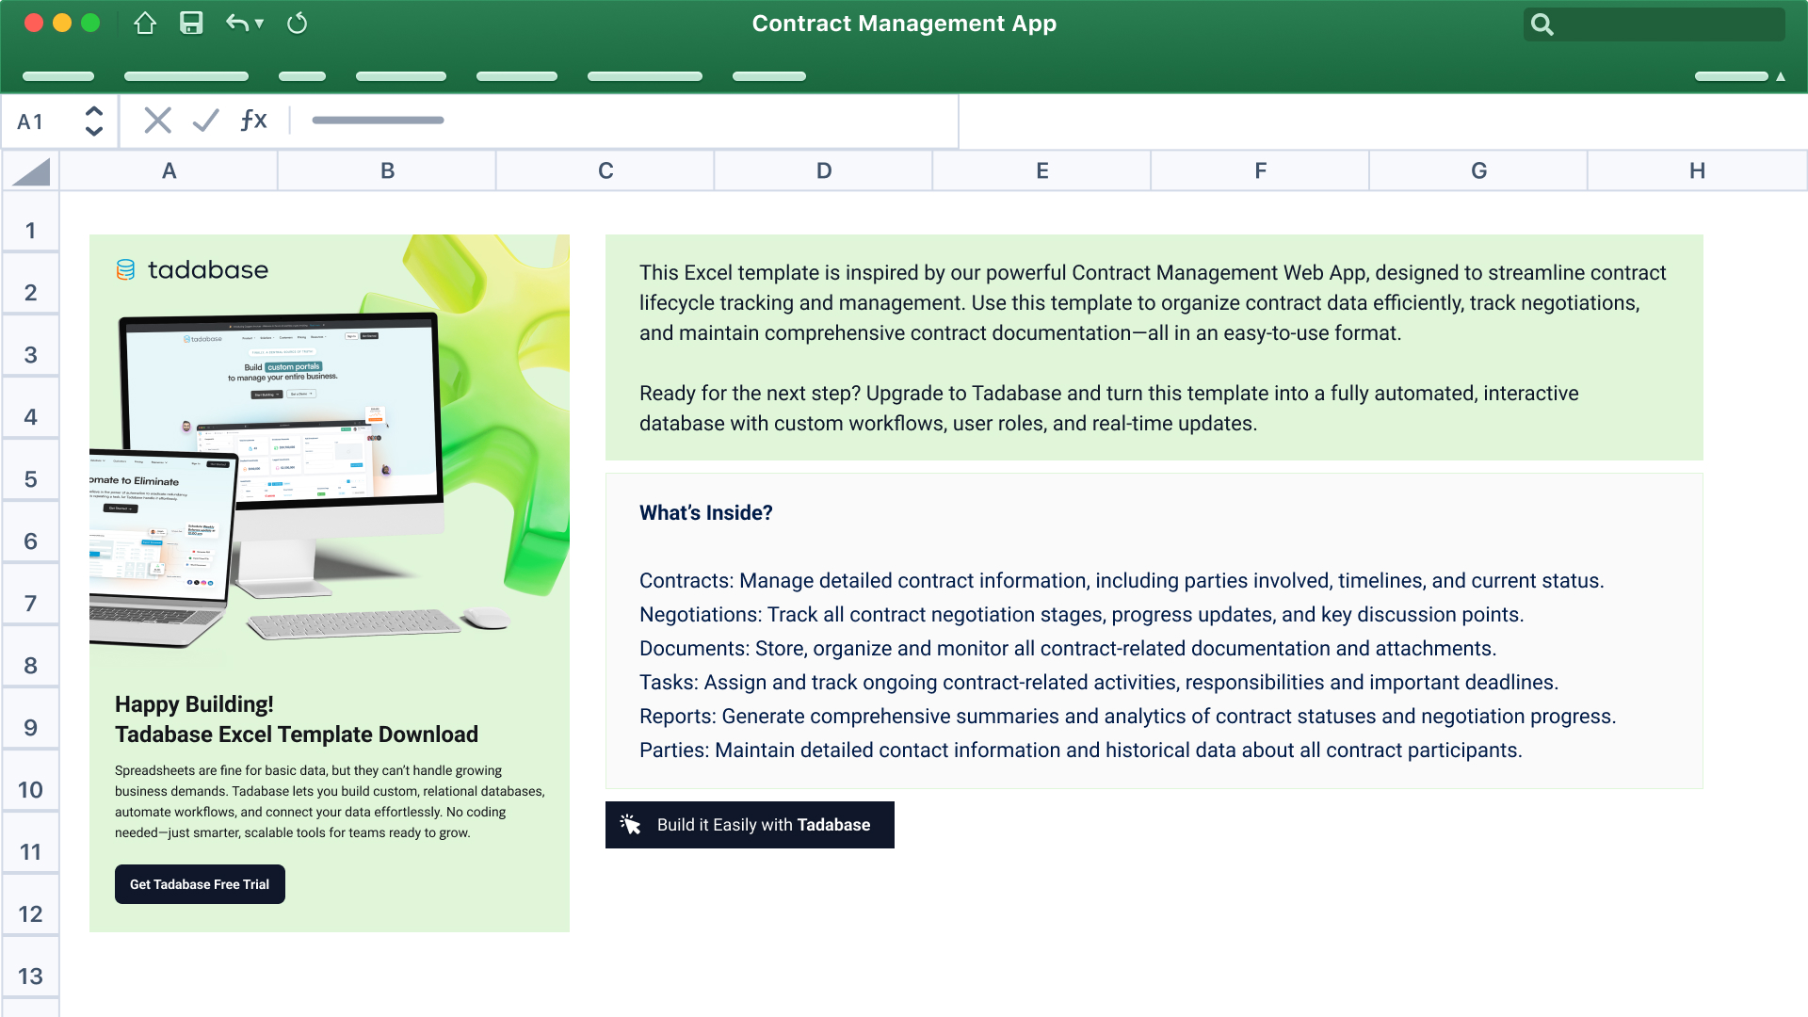Viewport: 1808px width, 1017px height.
Task: Click the search magnifier icon
Action: pos(1542,24)
